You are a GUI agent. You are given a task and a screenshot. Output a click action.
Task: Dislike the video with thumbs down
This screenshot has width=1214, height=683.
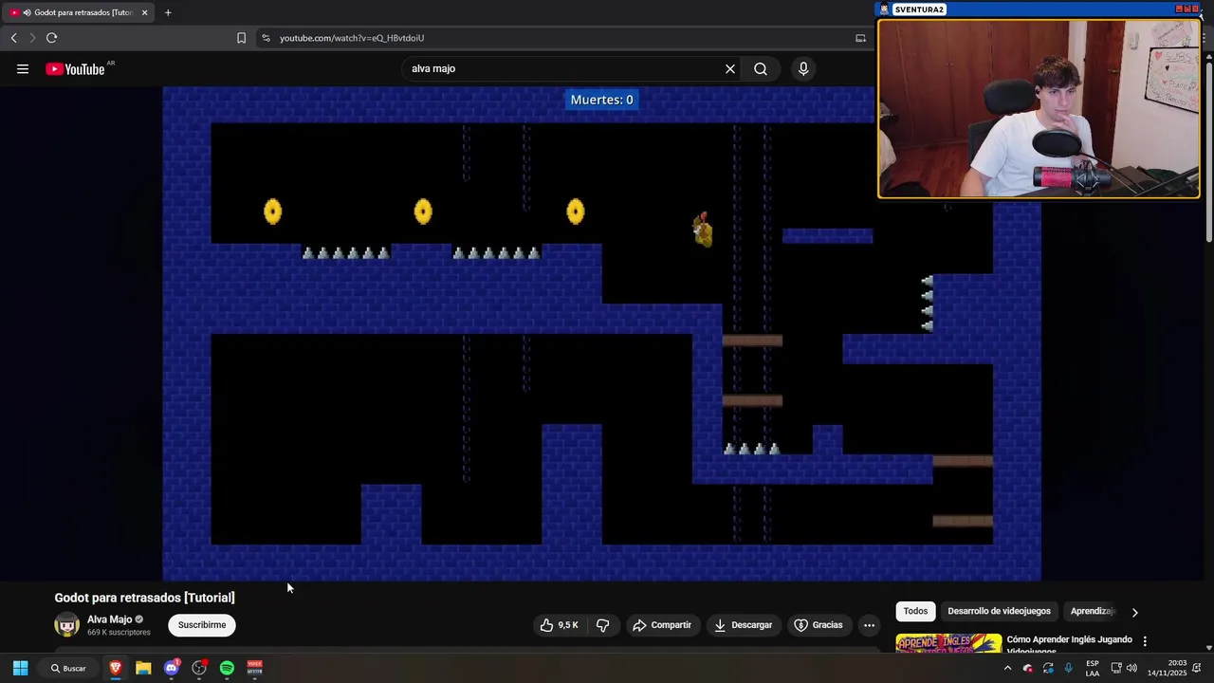click(602, 625)
